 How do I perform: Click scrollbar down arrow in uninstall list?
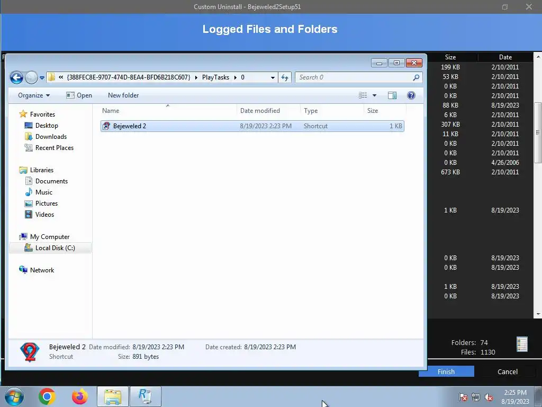pos(538,314)
